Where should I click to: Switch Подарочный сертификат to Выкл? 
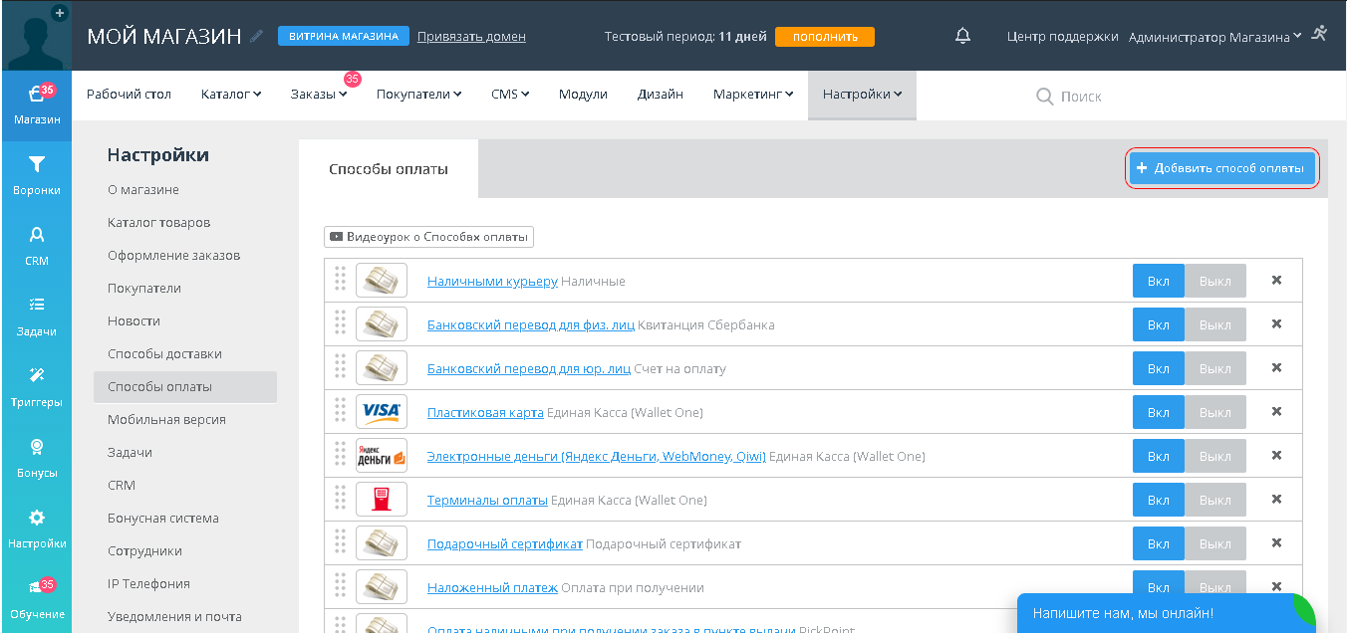pyautogui.click(x=1214, y=544)
